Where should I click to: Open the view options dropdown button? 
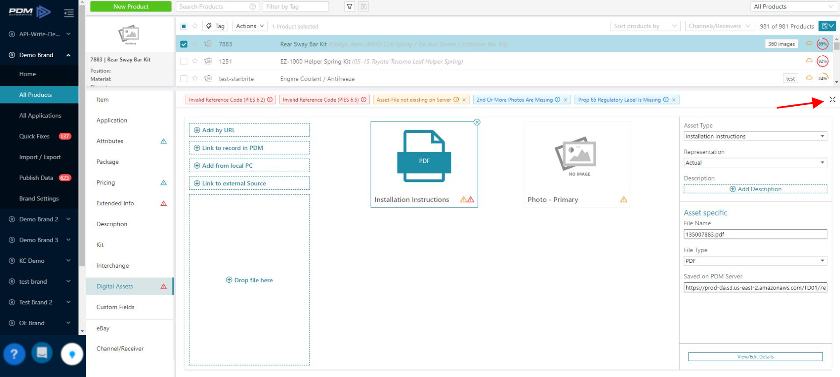[827, 26]
